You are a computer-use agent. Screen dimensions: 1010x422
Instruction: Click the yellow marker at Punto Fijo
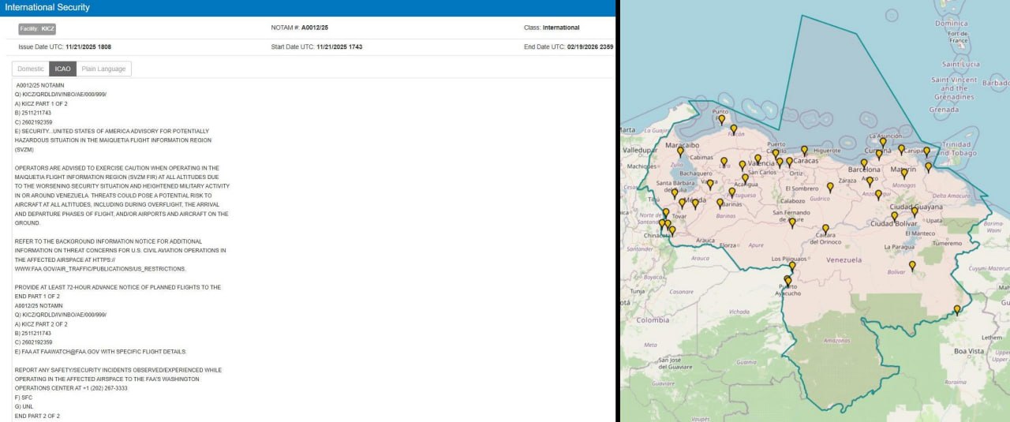pos(721,119)
